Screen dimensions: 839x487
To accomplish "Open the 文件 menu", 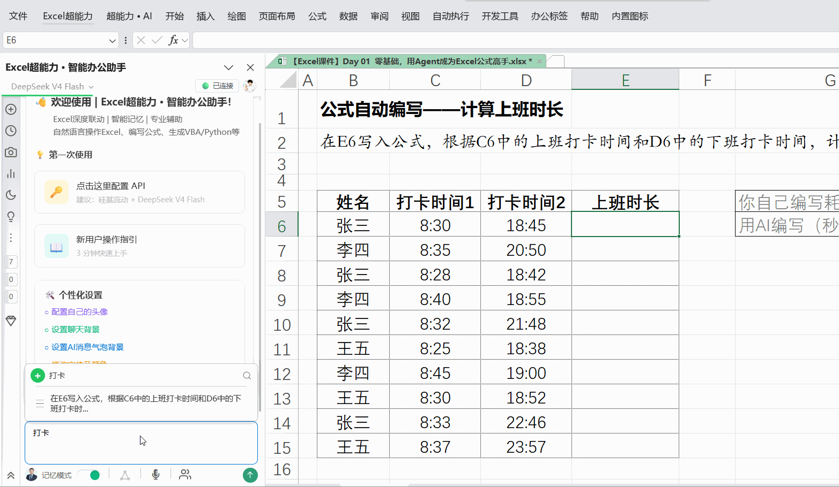I will click(x=18, y=16).
